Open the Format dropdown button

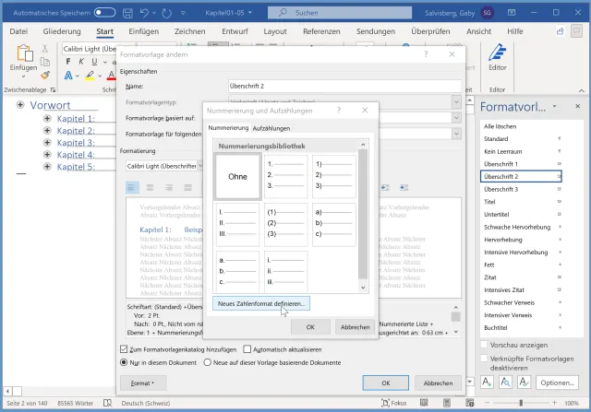click(x=142, y=383)
